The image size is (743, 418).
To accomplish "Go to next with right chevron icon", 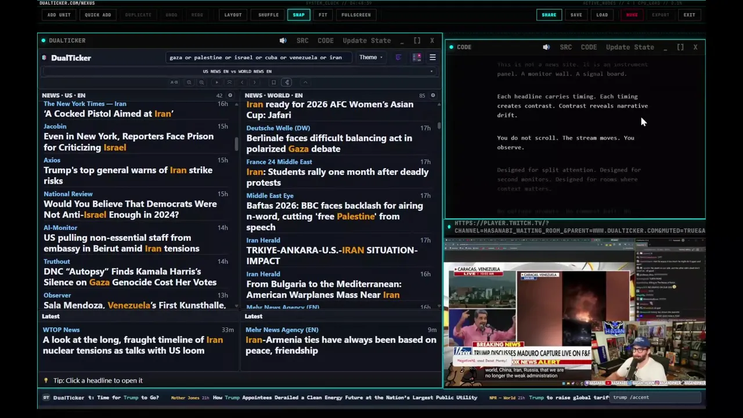I will pyautogui.click(x=254, y=82).
